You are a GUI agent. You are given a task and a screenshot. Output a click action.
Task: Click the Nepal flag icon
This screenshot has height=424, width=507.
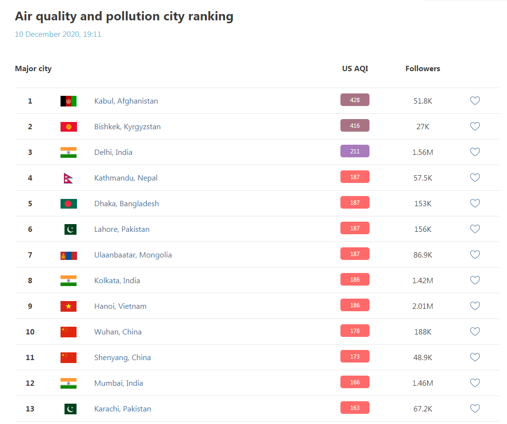click(x=68, y=178)
